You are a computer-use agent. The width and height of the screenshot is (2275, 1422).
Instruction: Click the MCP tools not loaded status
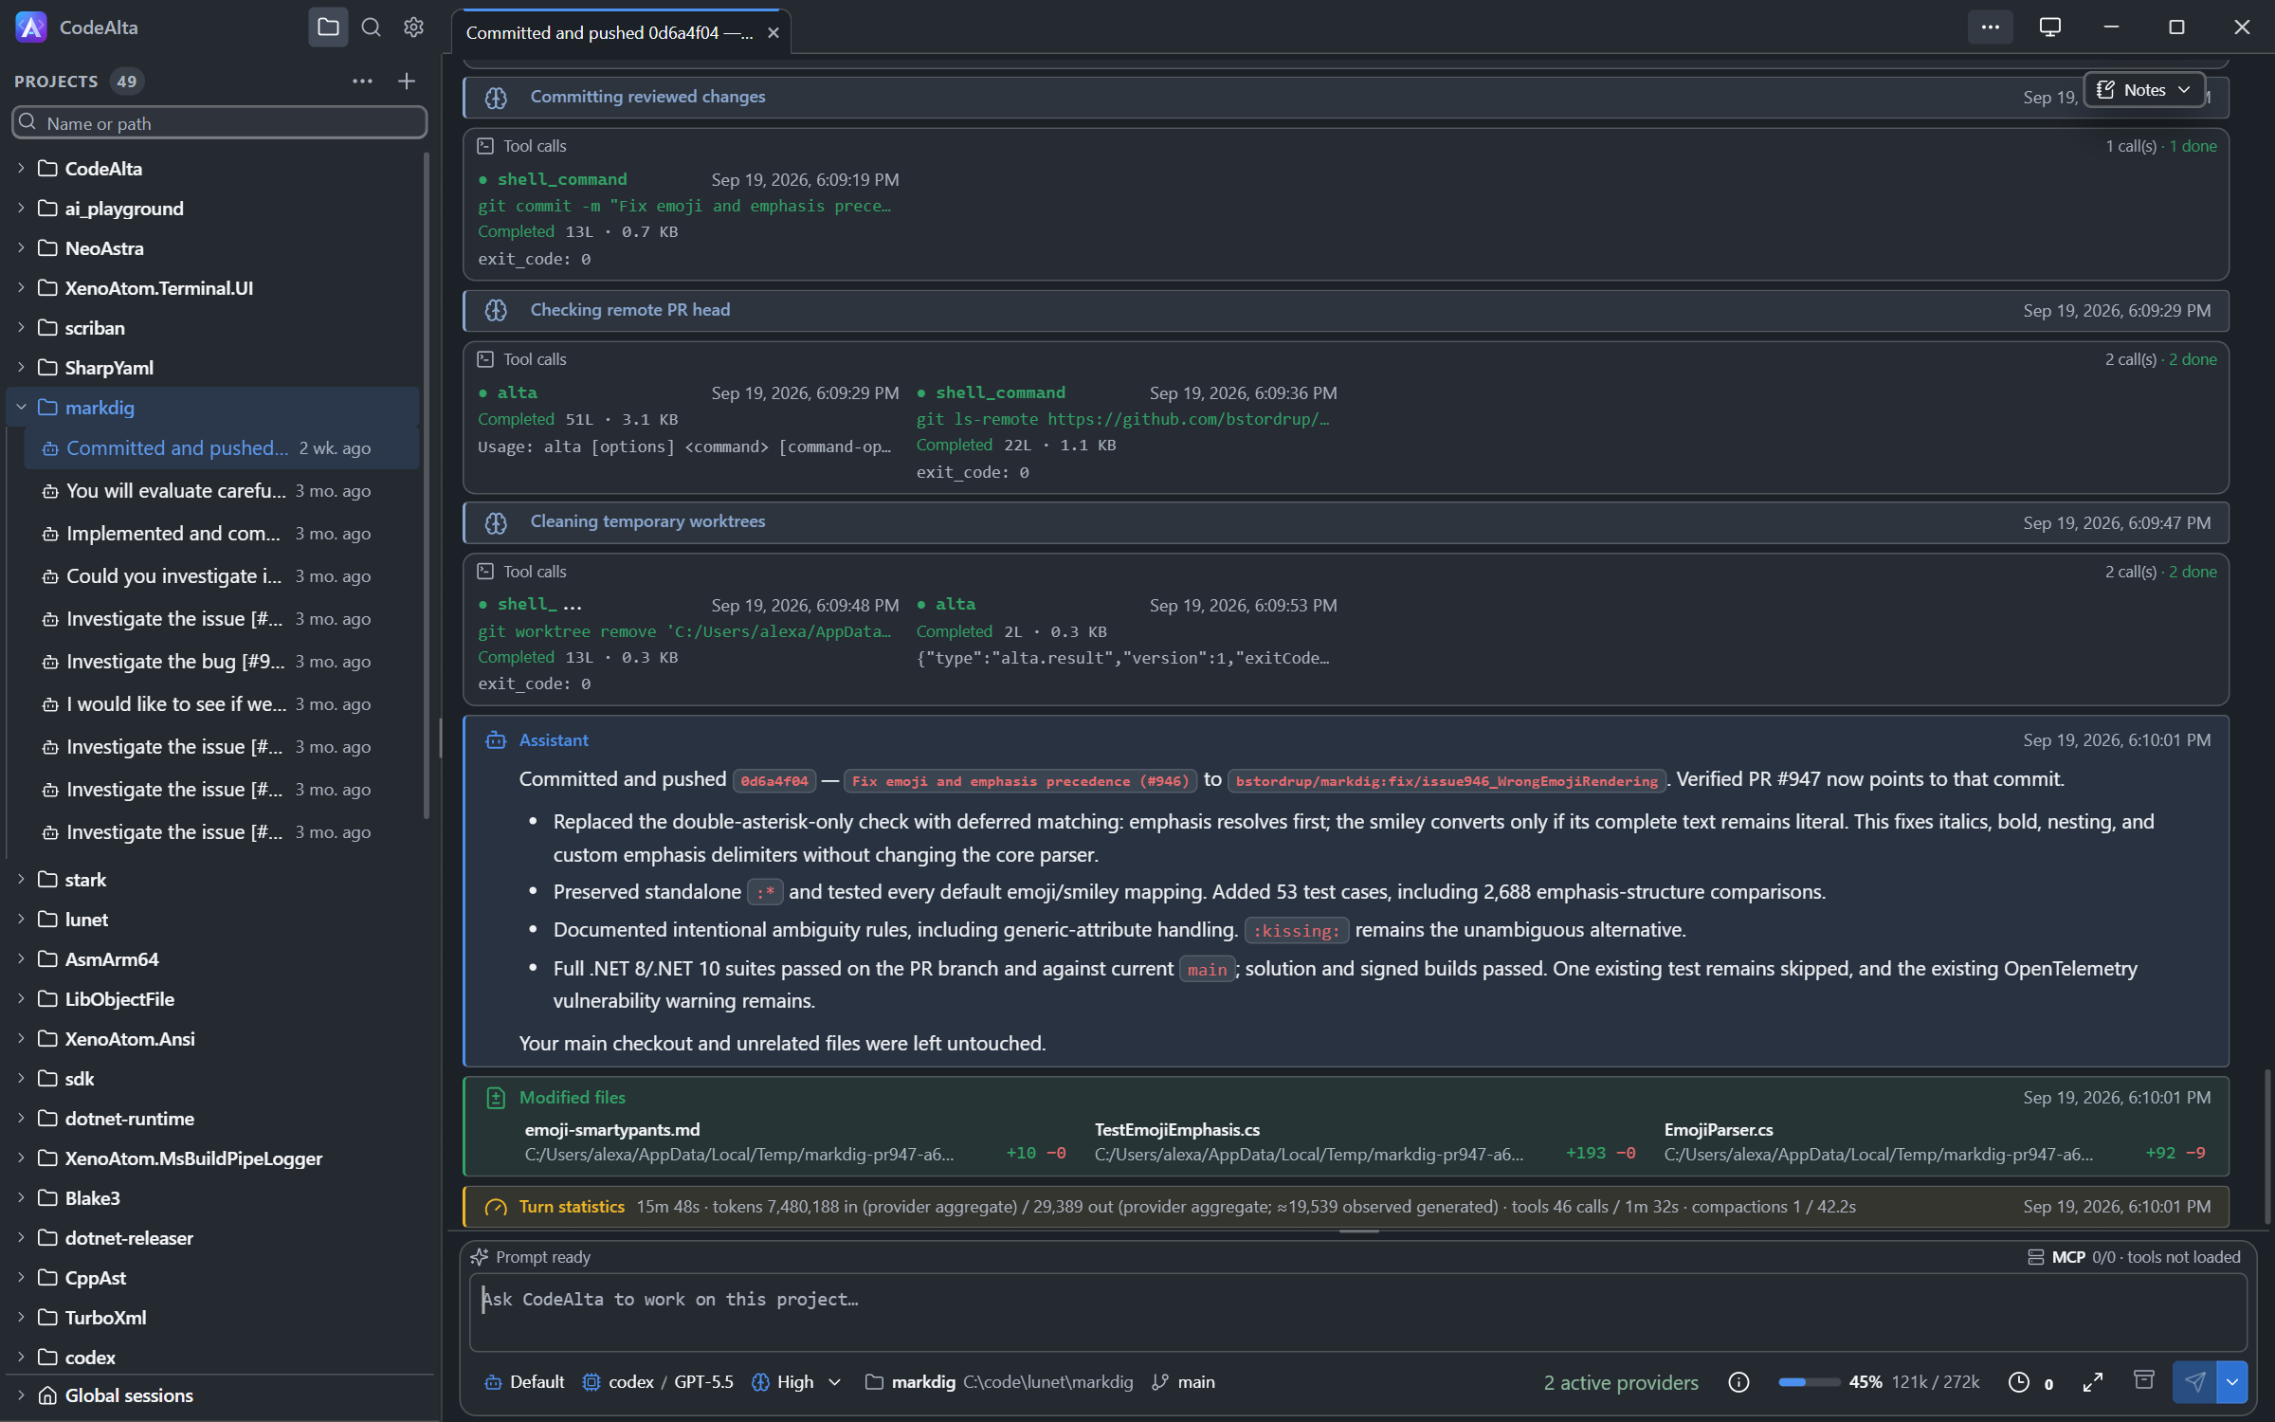[2134, 1257]
